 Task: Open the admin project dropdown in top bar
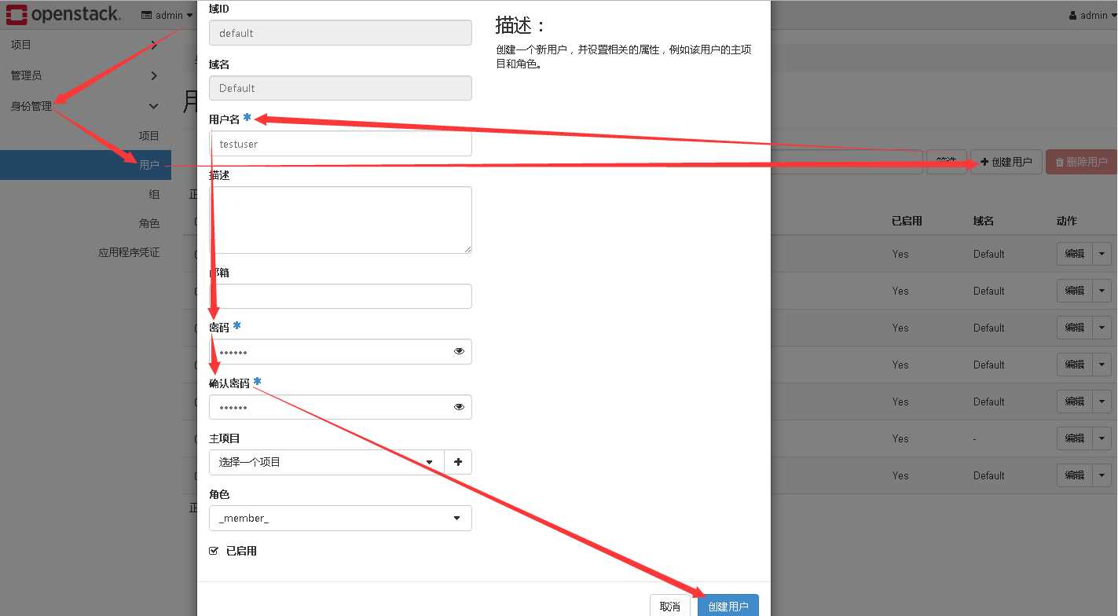pos(167,15)
